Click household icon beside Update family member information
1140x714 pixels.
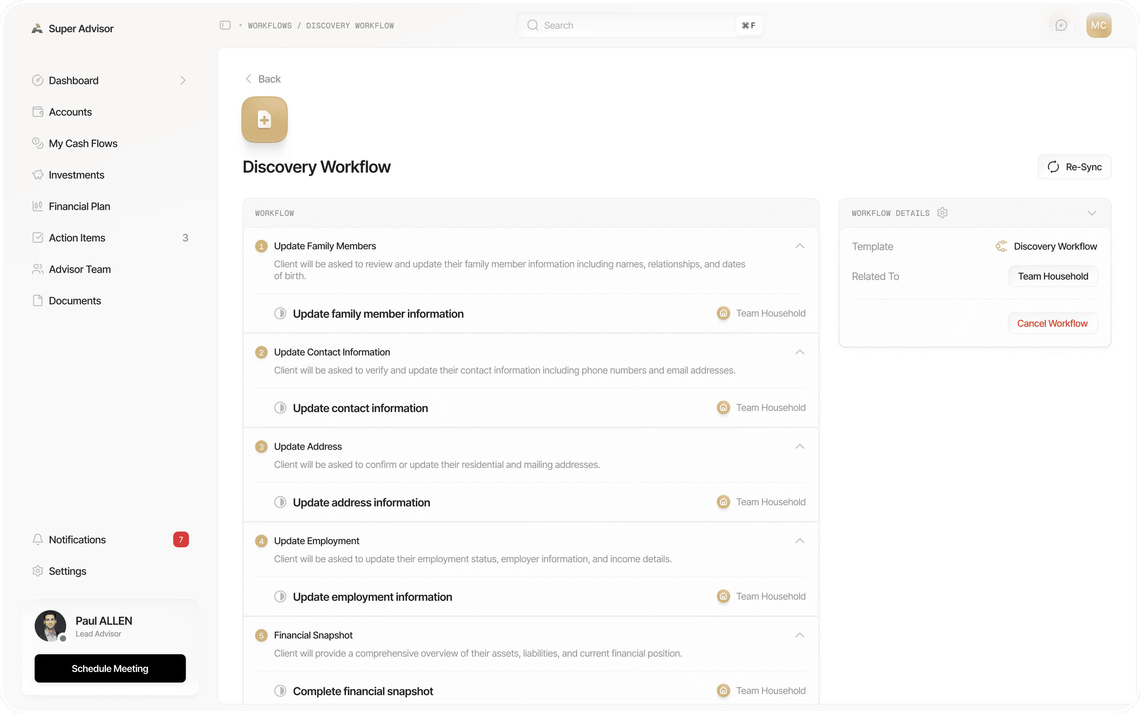pyautogui.click(x=723, y=313)
